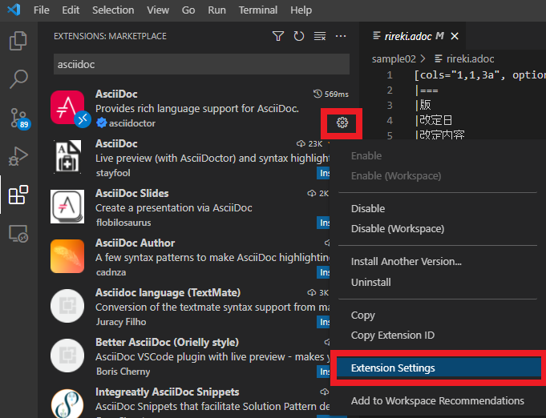The image size is (546, 418).
Task: Click Install Another Version option
Action: point(406,261)
